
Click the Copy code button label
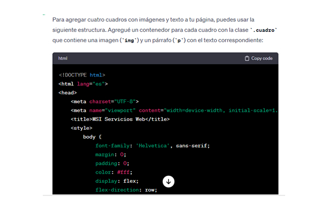[262, 59]
